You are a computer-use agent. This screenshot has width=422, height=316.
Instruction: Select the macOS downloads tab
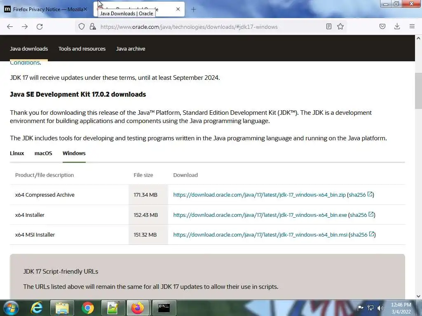pyautogui.click(x=43, y=153)
